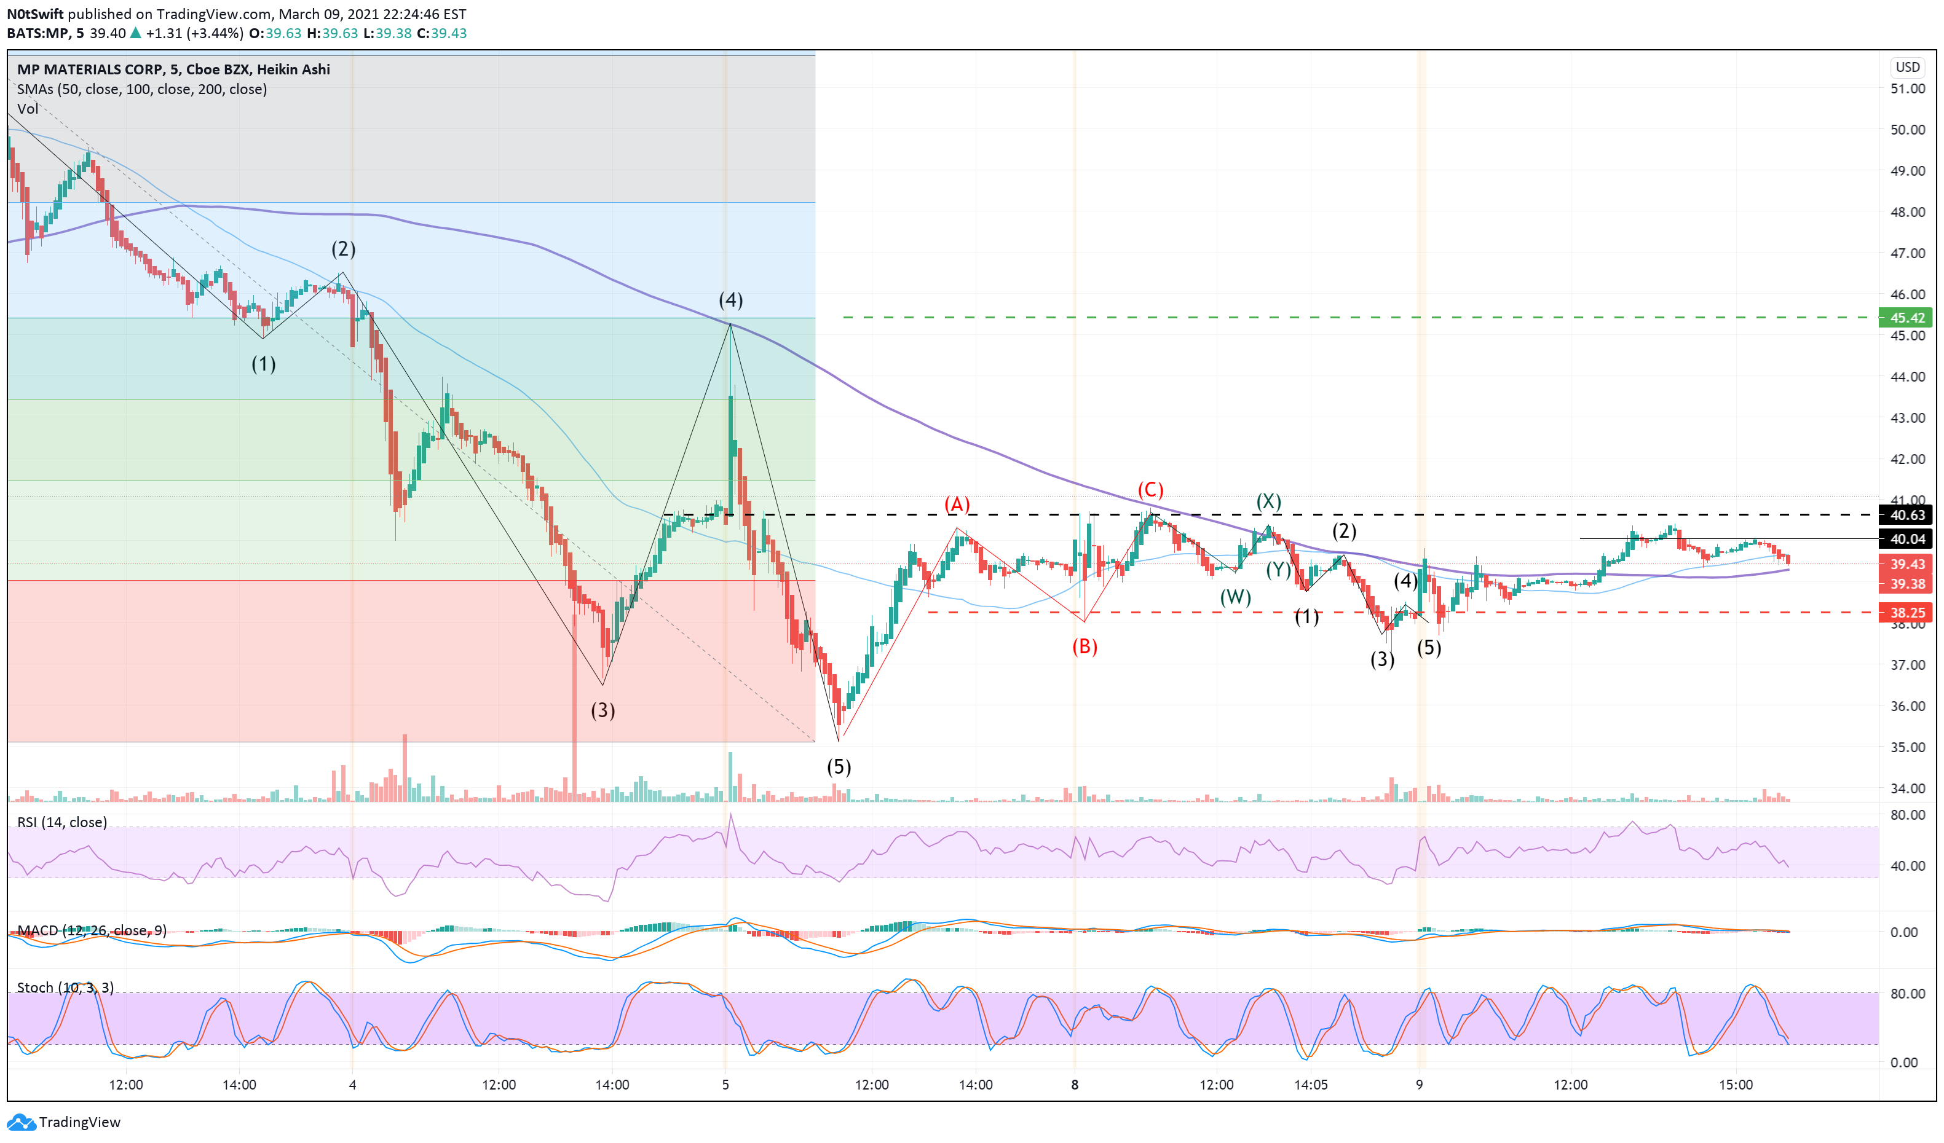
Task: Click the red (B) wave label
Action: (1085, 646)
